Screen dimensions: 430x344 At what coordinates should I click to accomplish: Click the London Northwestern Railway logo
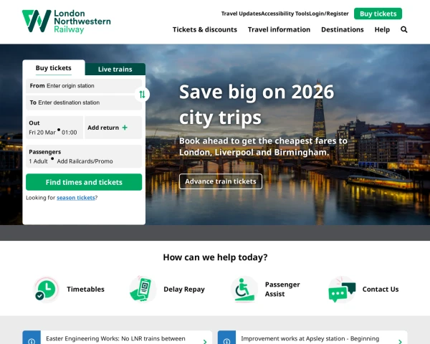(x=67, y=21)
